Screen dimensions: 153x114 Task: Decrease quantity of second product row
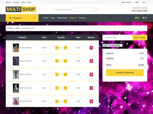57,61
